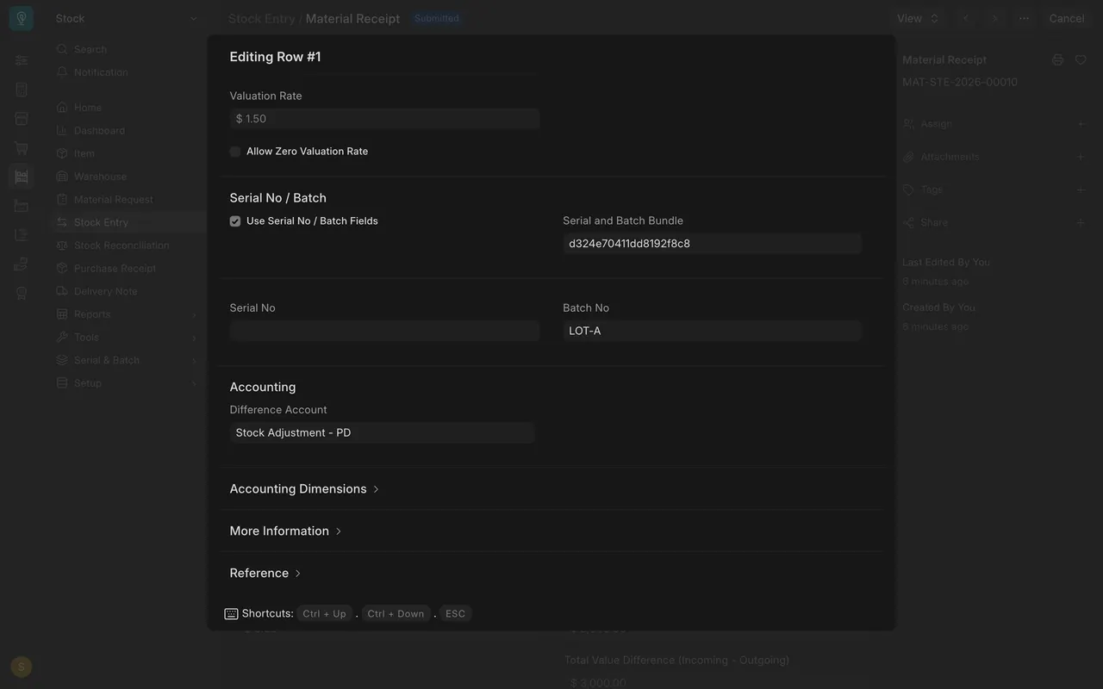
Task: Open Search in the sidebar
Action: (128, 49)
